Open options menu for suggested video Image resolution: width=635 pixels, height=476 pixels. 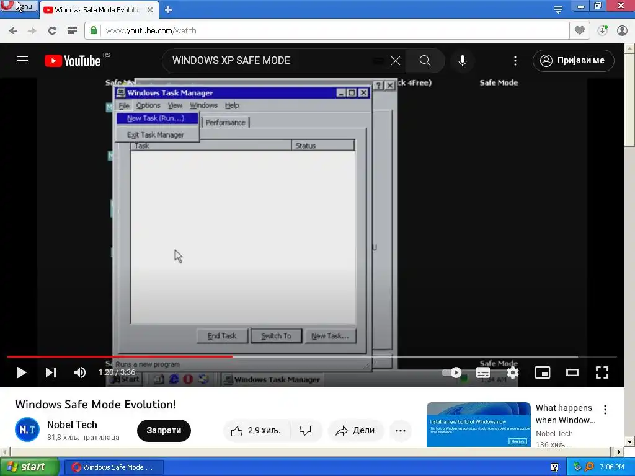[605, 410]
